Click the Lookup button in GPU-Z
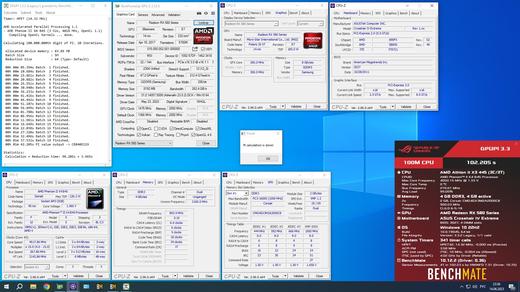Screen dimensions: 520x292 point(204,23)
